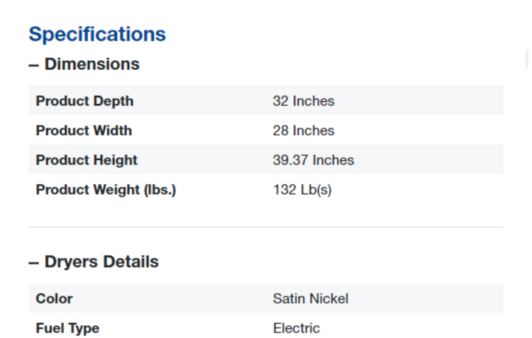
Task: Collapse the Dimensions section
Action: [84, 64]
